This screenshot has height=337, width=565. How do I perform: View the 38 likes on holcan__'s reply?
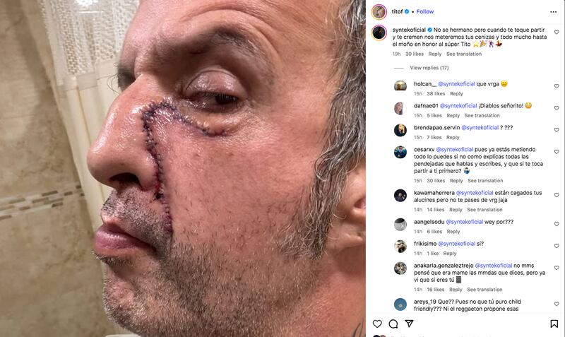tap(436, 93)
